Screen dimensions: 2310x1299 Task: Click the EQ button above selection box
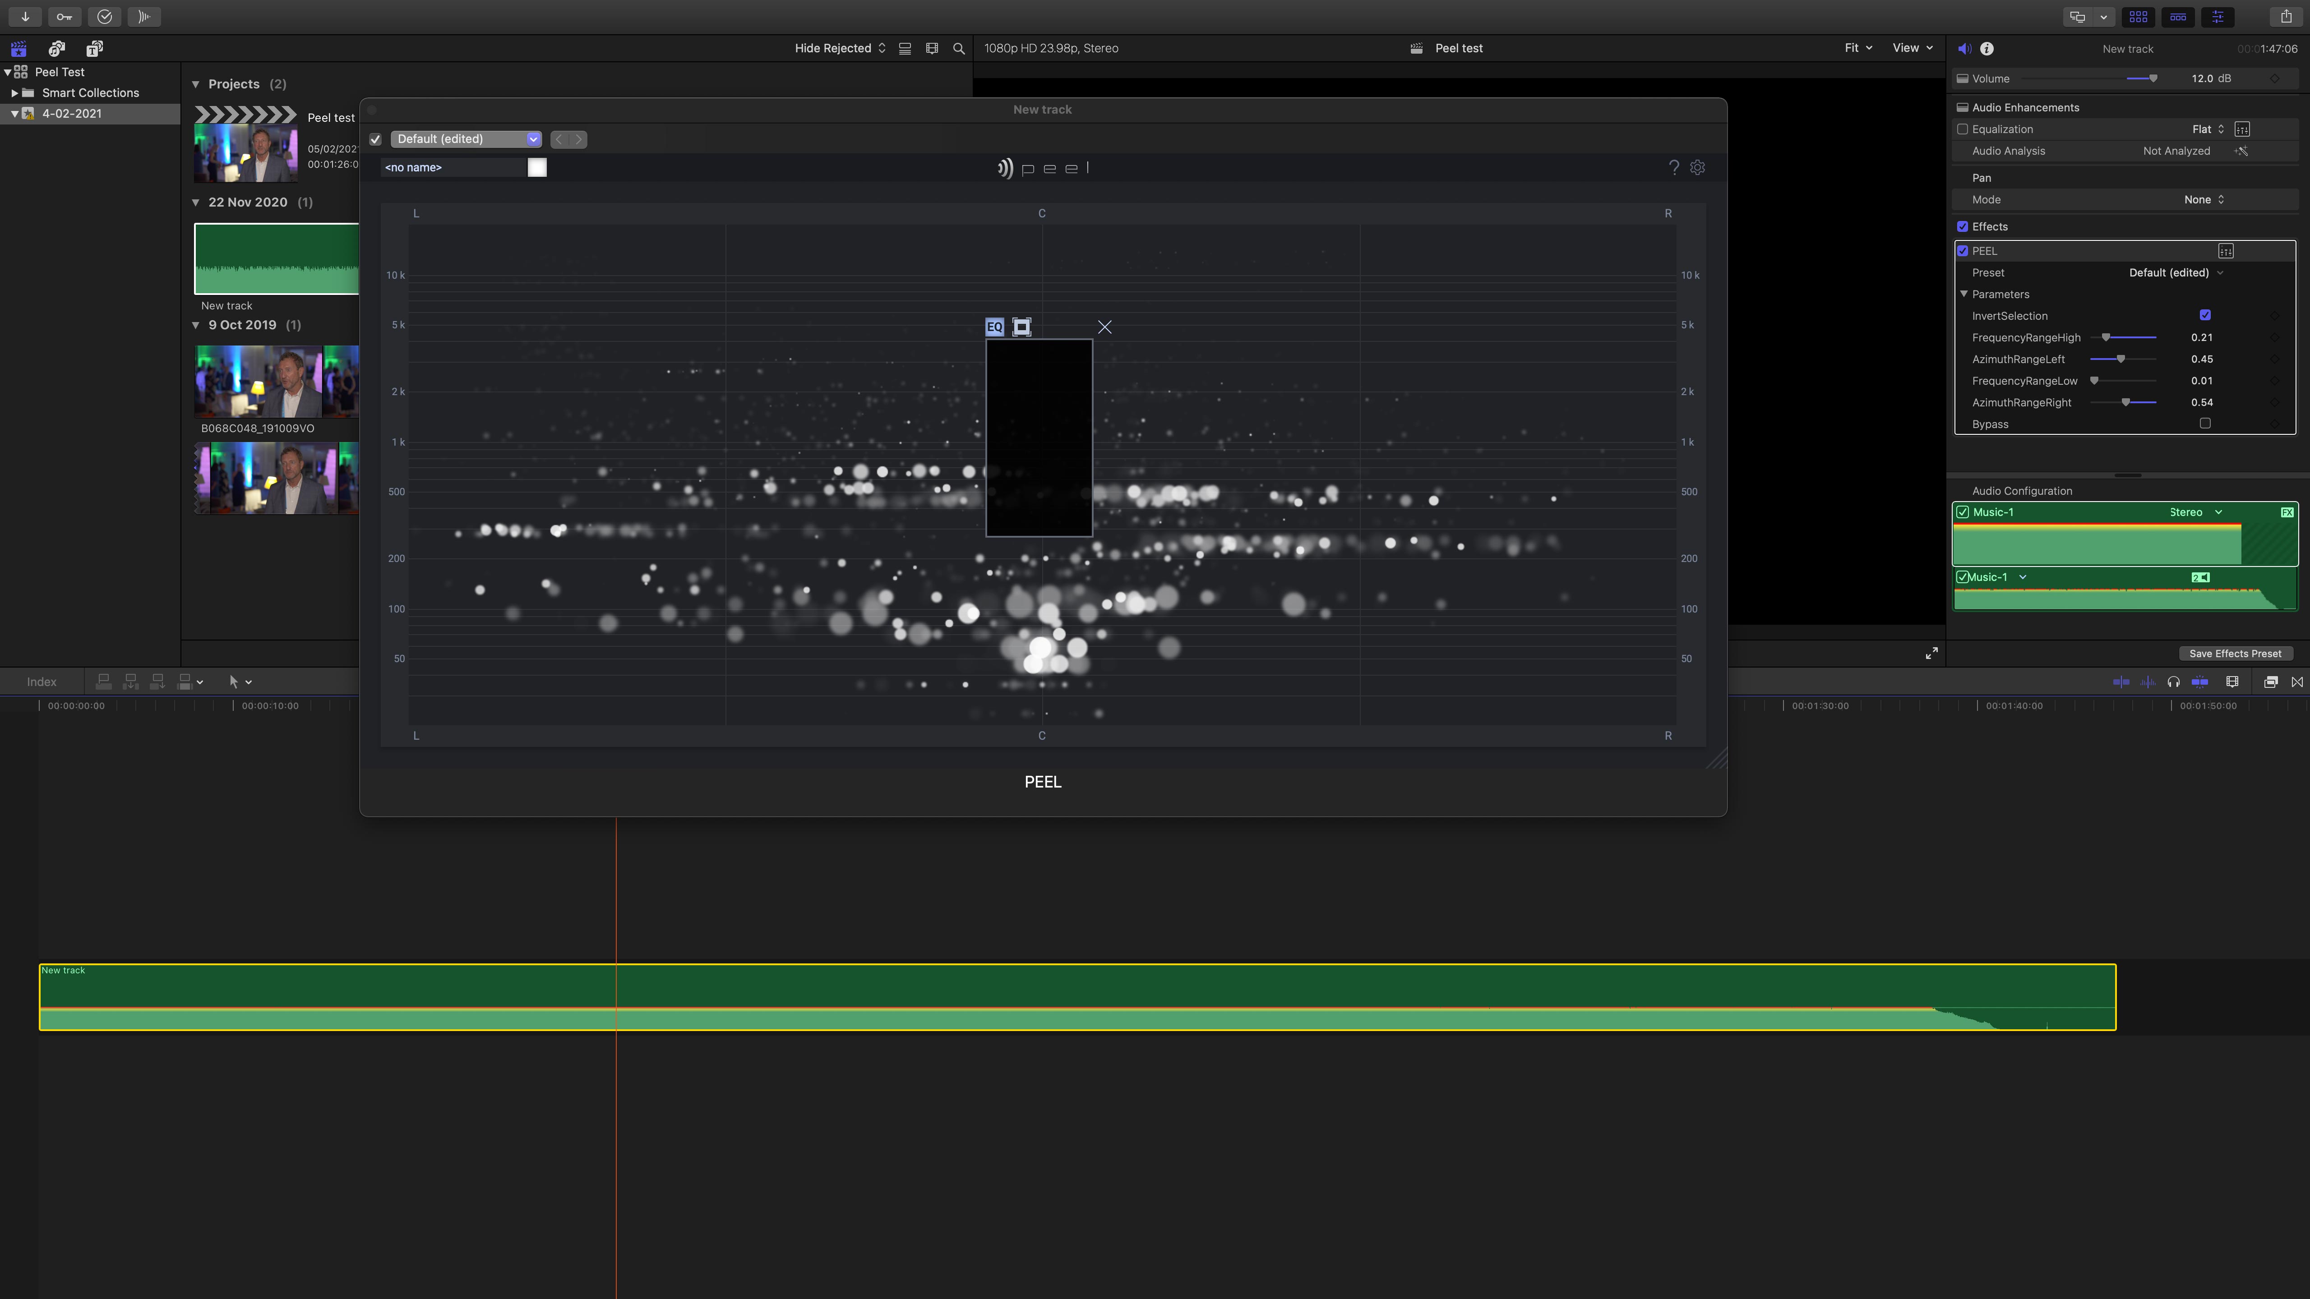(994, 326)
